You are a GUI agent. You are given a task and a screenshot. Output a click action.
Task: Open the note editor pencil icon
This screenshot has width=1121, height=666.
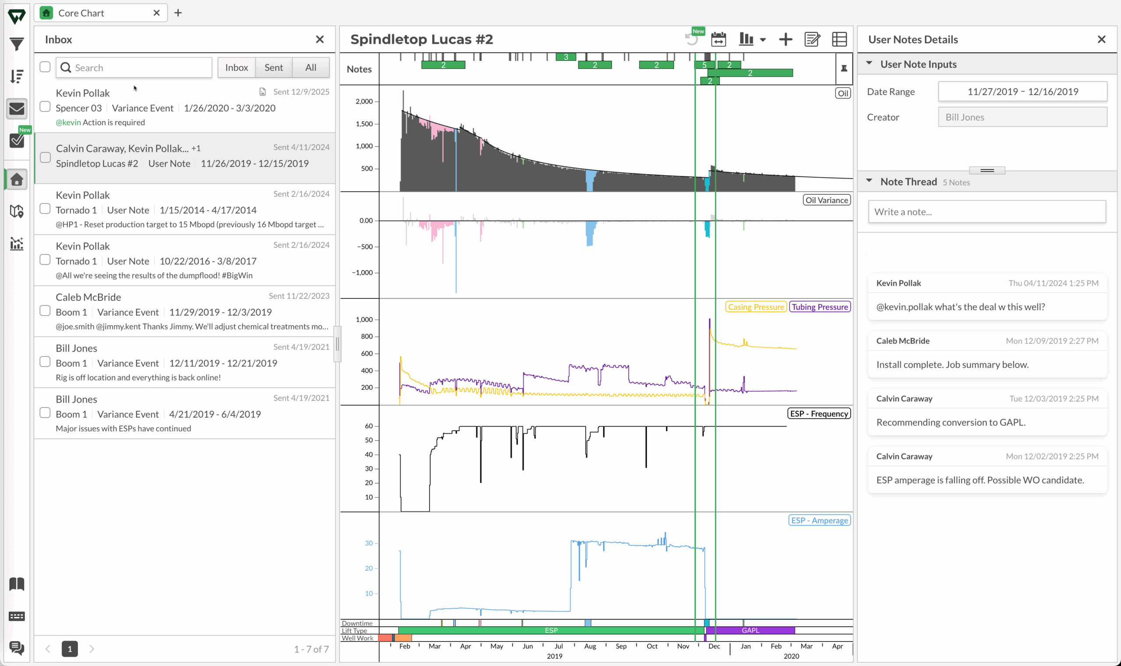812,39
